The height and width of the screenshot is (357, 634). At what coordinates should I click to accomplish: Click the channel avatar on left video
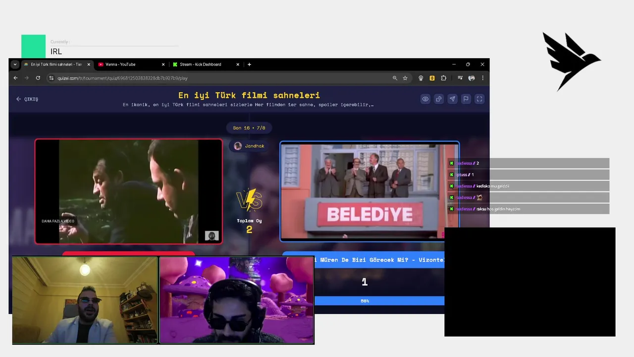(212, 236)
